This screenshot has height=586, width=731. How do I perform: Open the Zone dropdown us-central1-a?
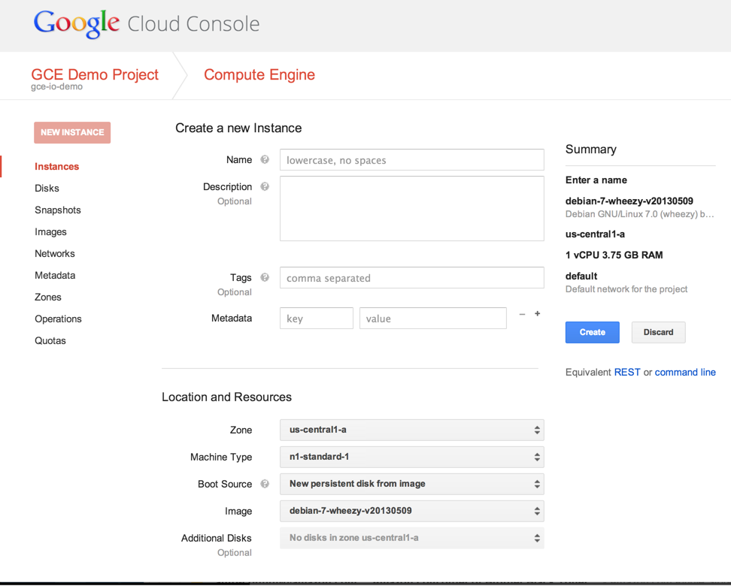(x=411, y=430)
